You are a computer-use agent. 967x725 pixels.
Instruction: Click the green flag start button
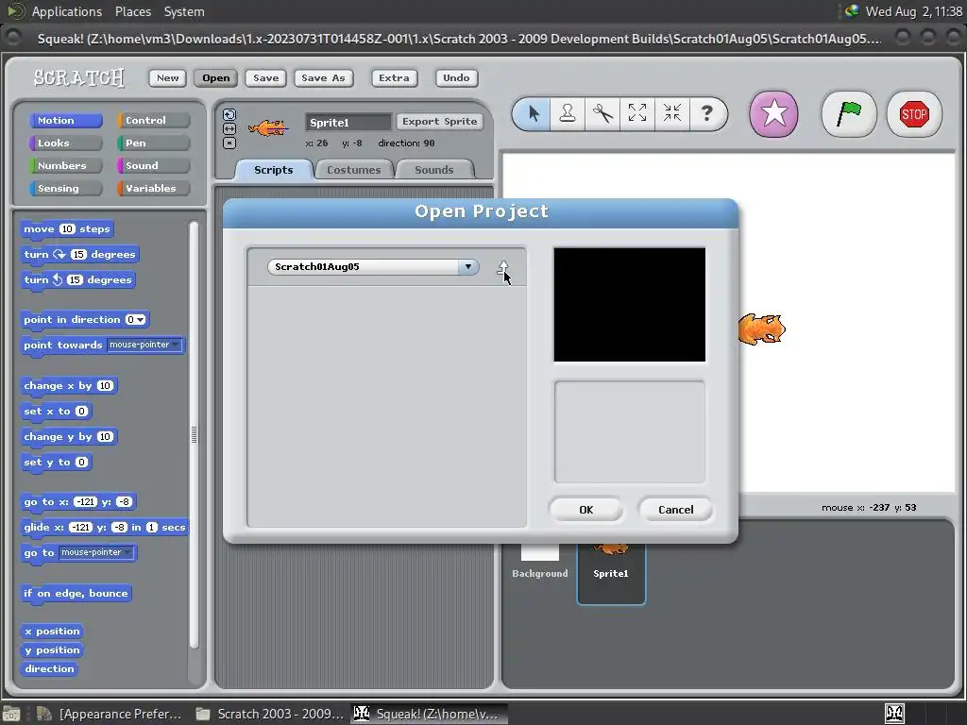click(x=849, y=114)
